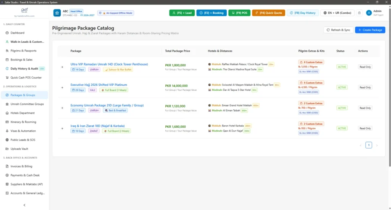Open Executive Hajj 2026 Shifted VIP Platinum
The image size is (391, 210).
(x=99, y=85)
